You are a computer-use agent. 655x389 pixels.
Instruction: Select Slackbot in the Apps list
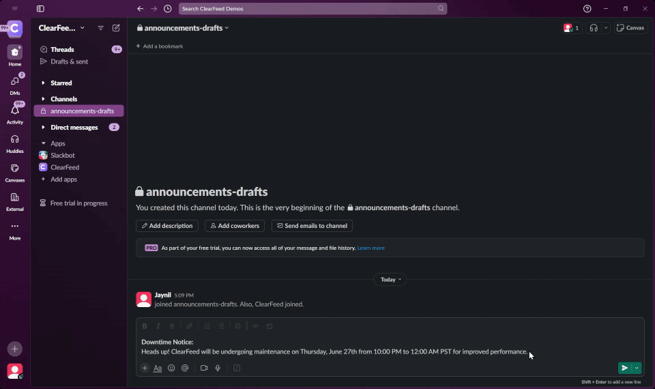(63, 156)
